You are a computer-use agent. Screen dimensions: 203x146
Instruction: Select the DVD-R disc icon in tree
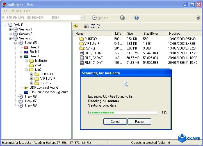[10, 25]
